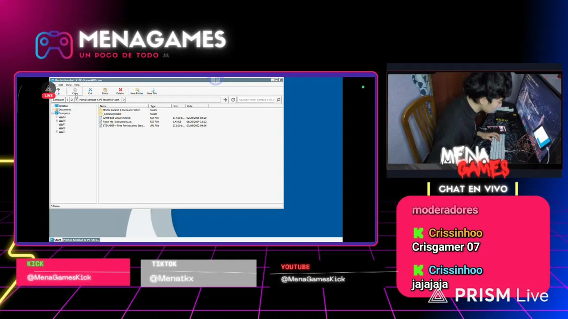
Task: Click the Mortal Kombat X Premium Edition folder icon
Action: point(101,110)
